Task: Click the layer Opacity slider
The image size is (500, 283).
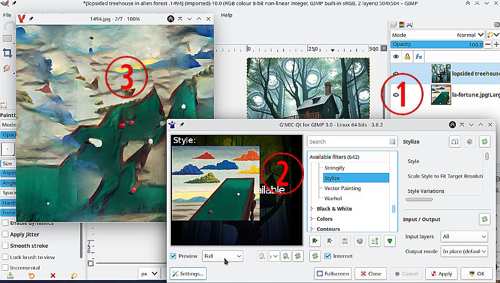Action: point(437,45)
